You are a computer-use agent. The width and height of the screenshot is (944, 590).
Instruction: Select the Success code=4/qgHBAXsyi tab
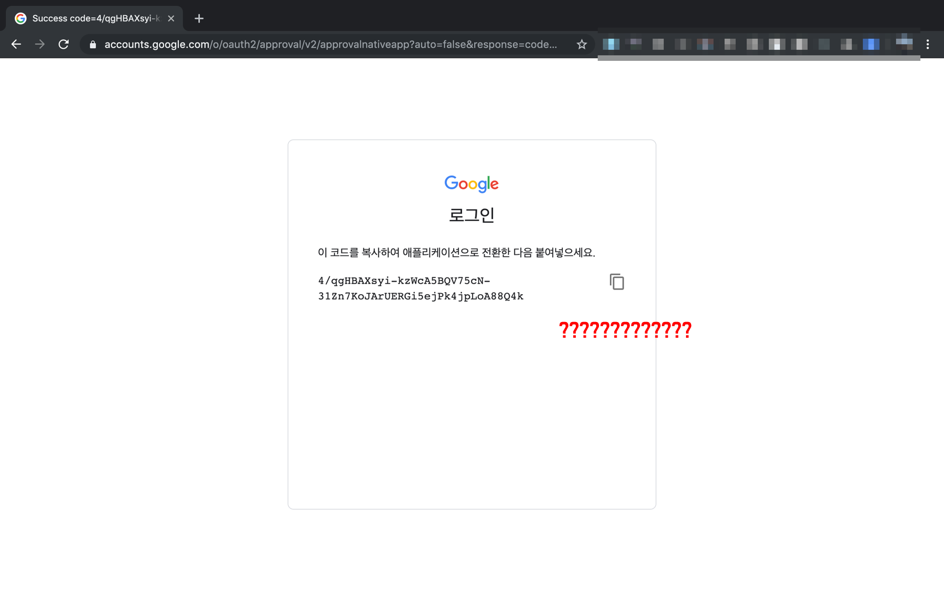pos(95,18)
